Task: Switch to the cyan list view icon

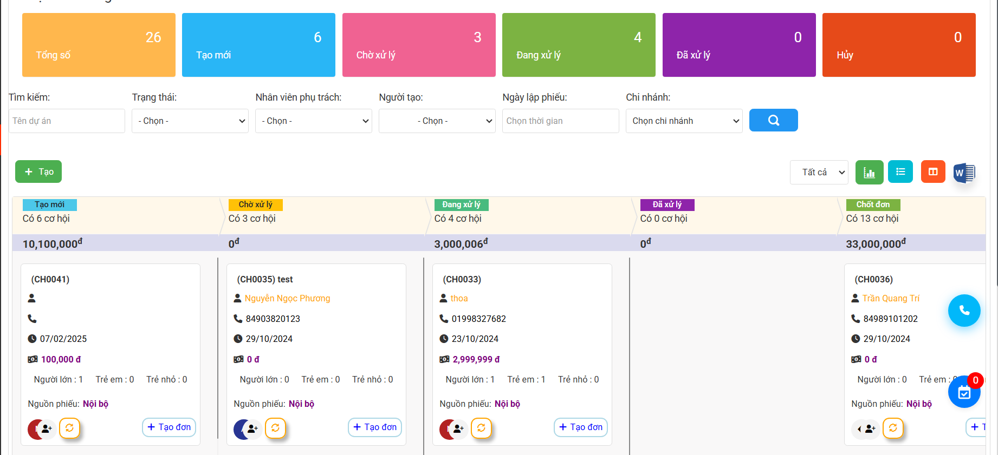Action: [x=900, y=172]
